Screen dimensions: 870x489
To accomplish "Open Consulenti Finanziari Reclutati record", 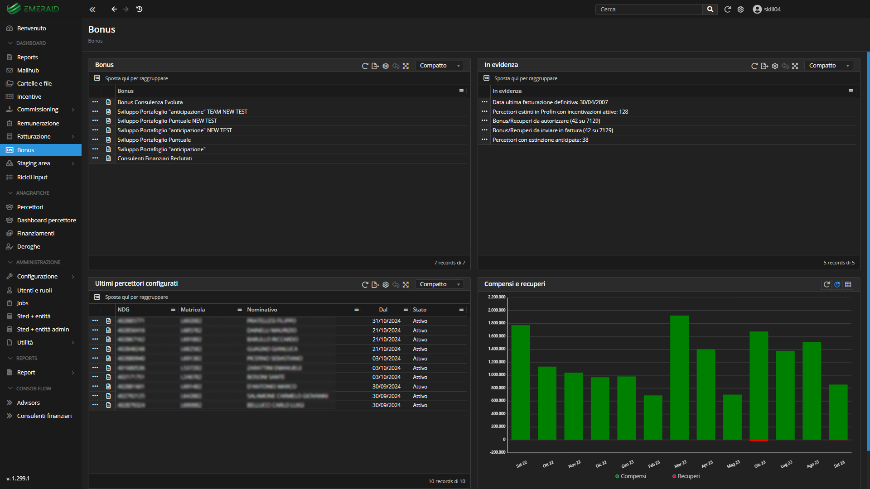I will click(x=155, y=158).
